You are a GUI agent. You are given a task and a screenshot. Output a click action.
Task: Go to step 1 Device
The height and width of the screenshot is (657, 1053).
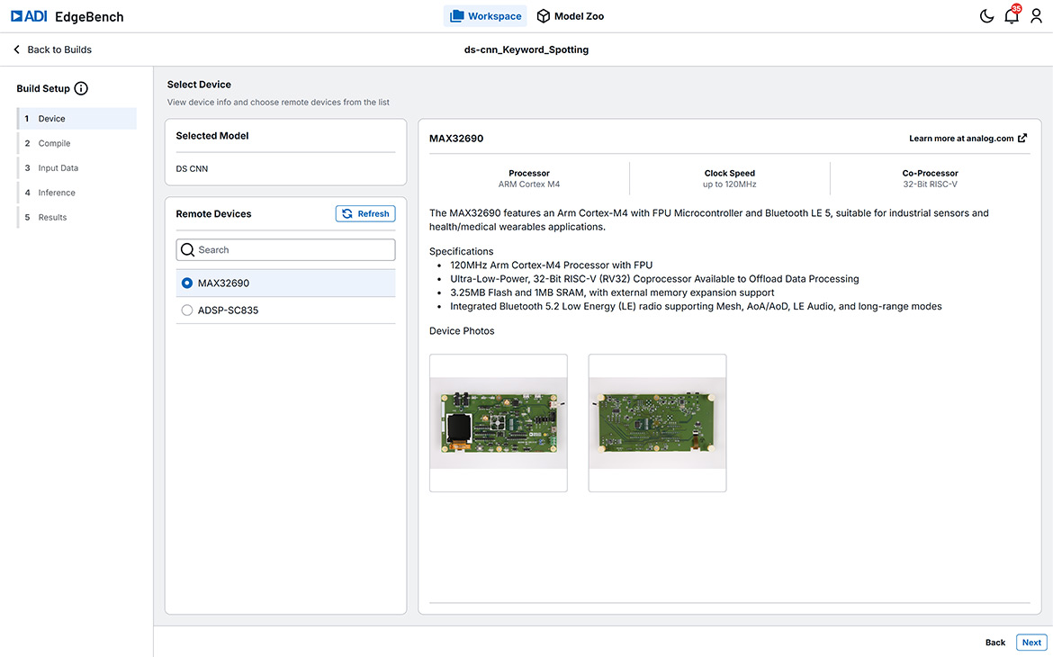pos(77,118)
